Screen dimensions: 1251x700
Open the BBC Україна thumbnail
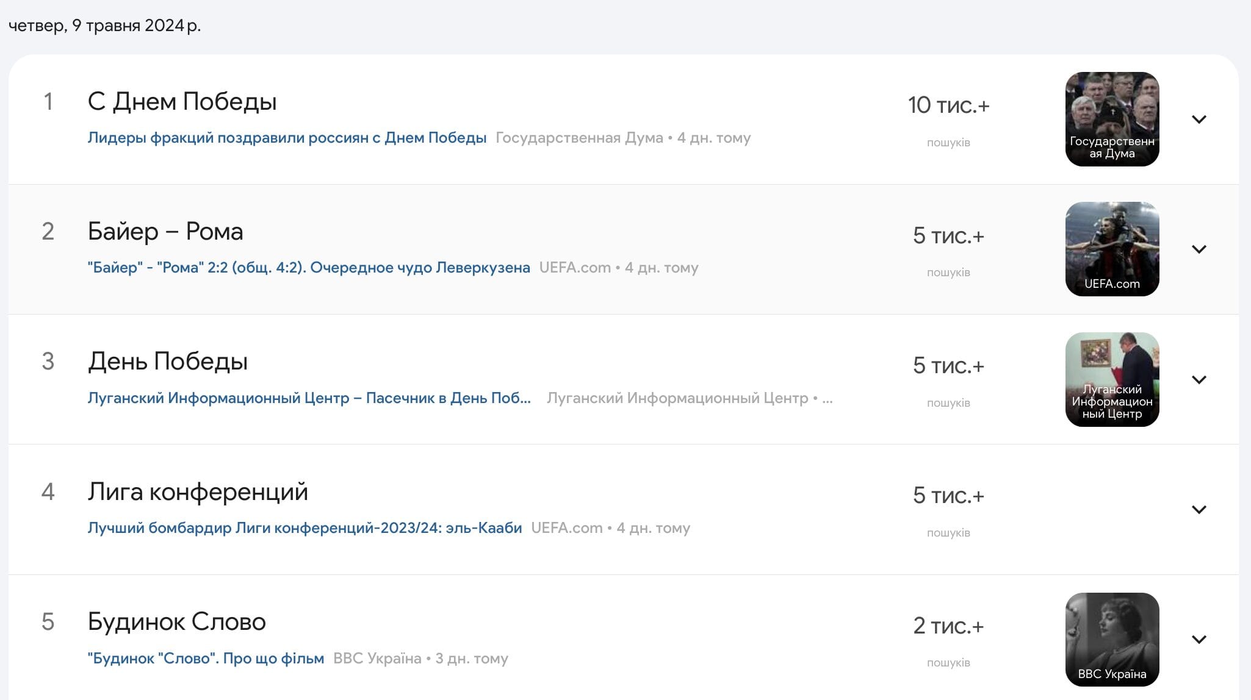click(1112, 640)
